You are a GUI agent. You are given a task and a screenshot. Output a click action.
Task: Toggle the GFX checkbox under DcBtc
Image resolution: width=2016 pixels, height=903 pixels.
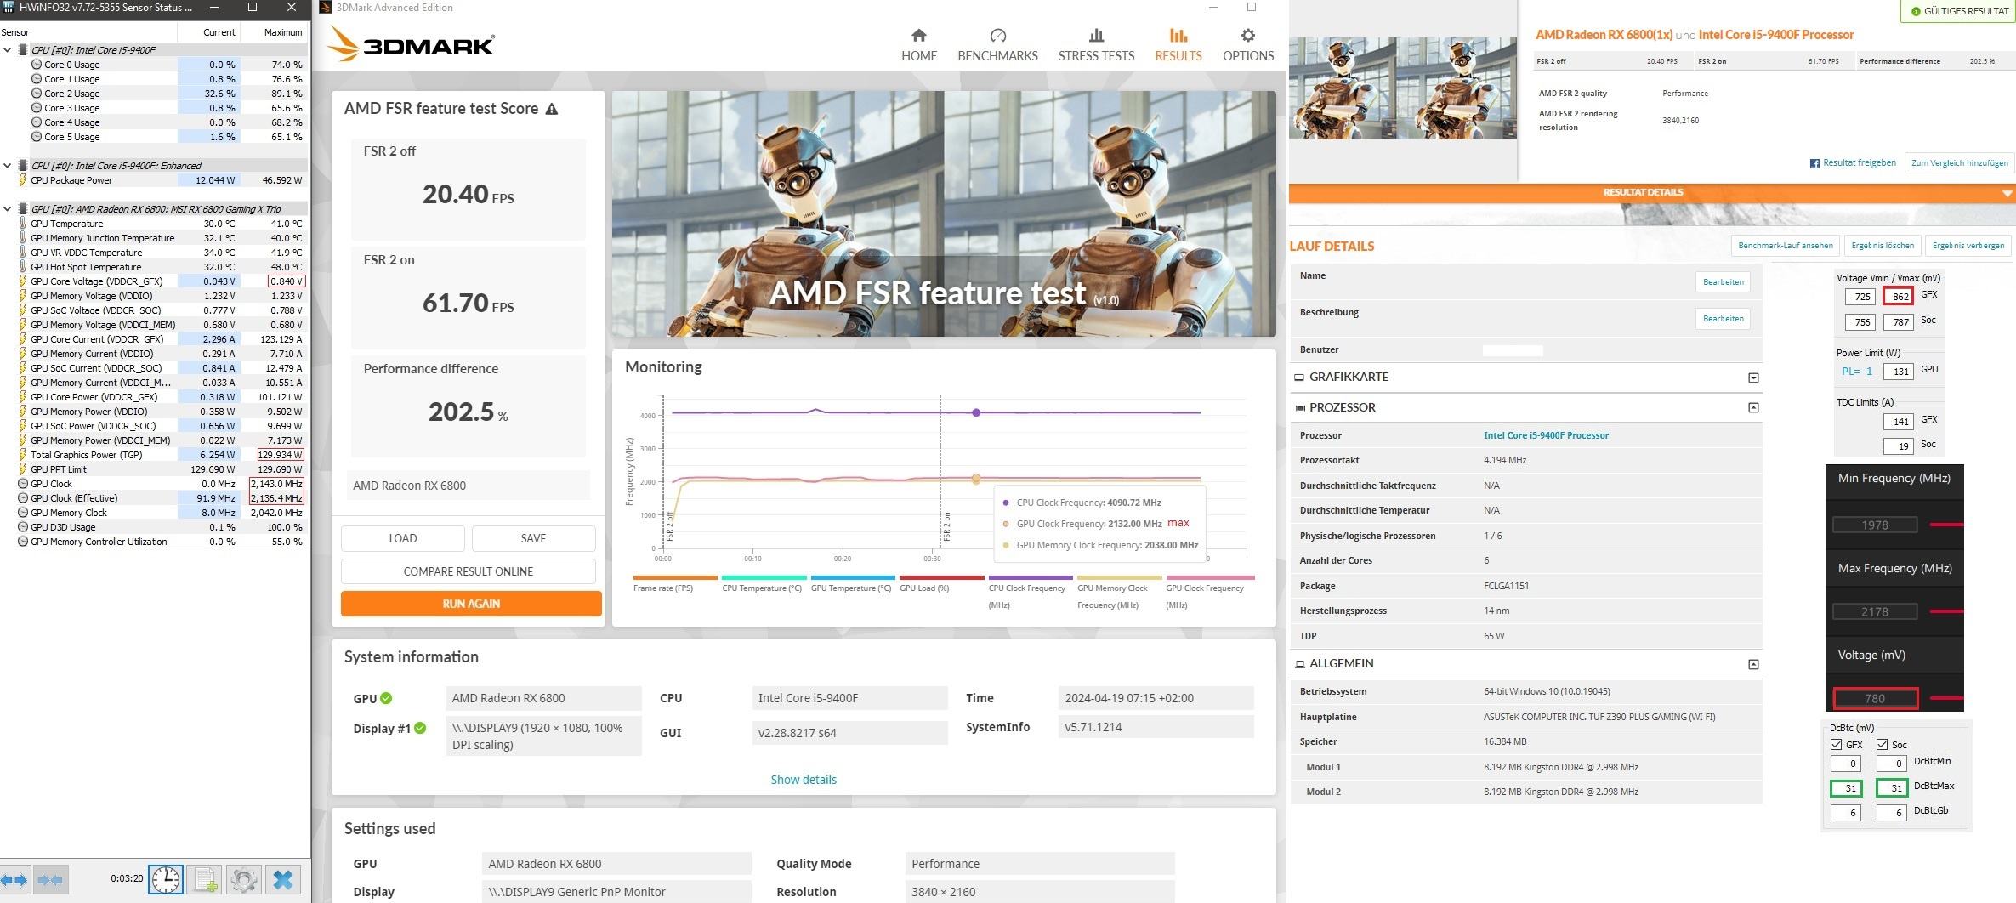(1836, 745)
